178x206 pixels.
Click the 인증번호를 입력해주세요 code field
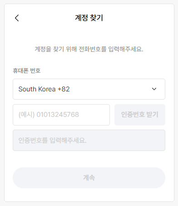pos(89,140)
